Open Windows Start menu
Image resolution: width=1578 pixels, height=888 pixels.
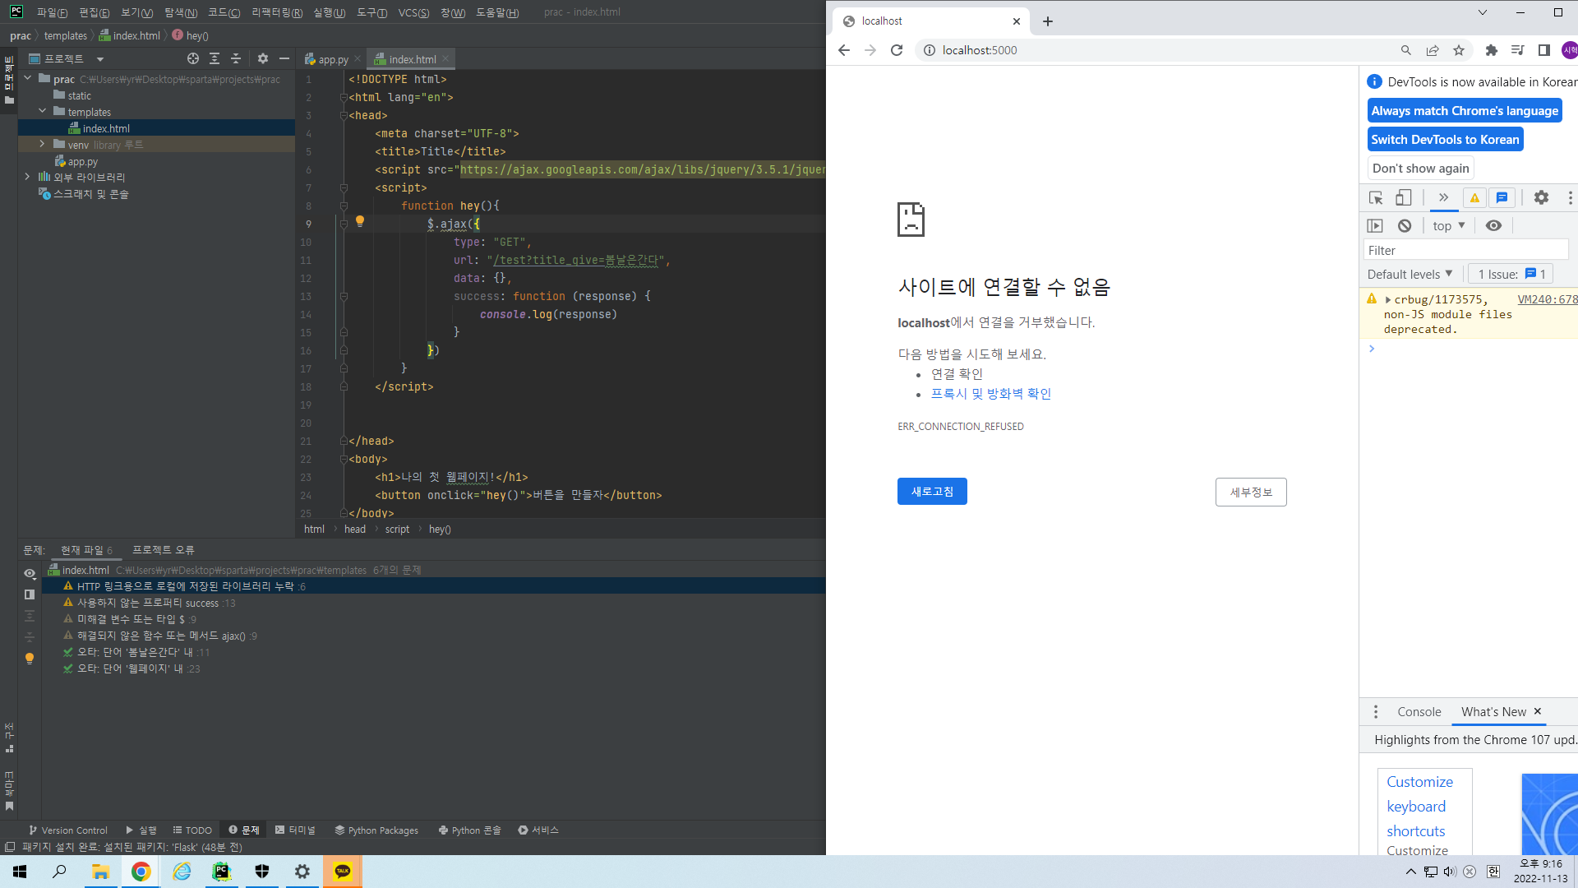[x=20, y=872]
